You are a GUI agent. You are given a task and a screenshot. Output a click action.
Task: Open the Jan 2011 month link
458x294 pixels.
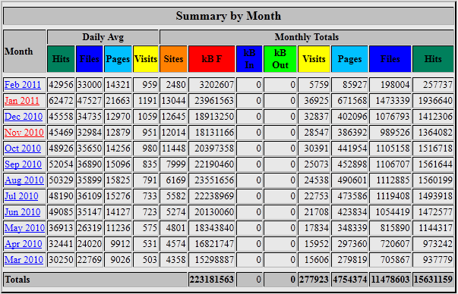tap(22, 101)
